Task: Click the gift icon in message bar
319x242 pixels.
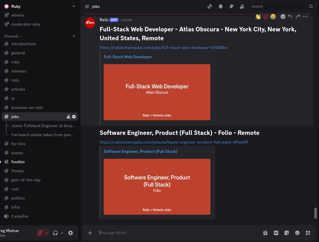Action: pyautogui.click(x=265, y=233)
